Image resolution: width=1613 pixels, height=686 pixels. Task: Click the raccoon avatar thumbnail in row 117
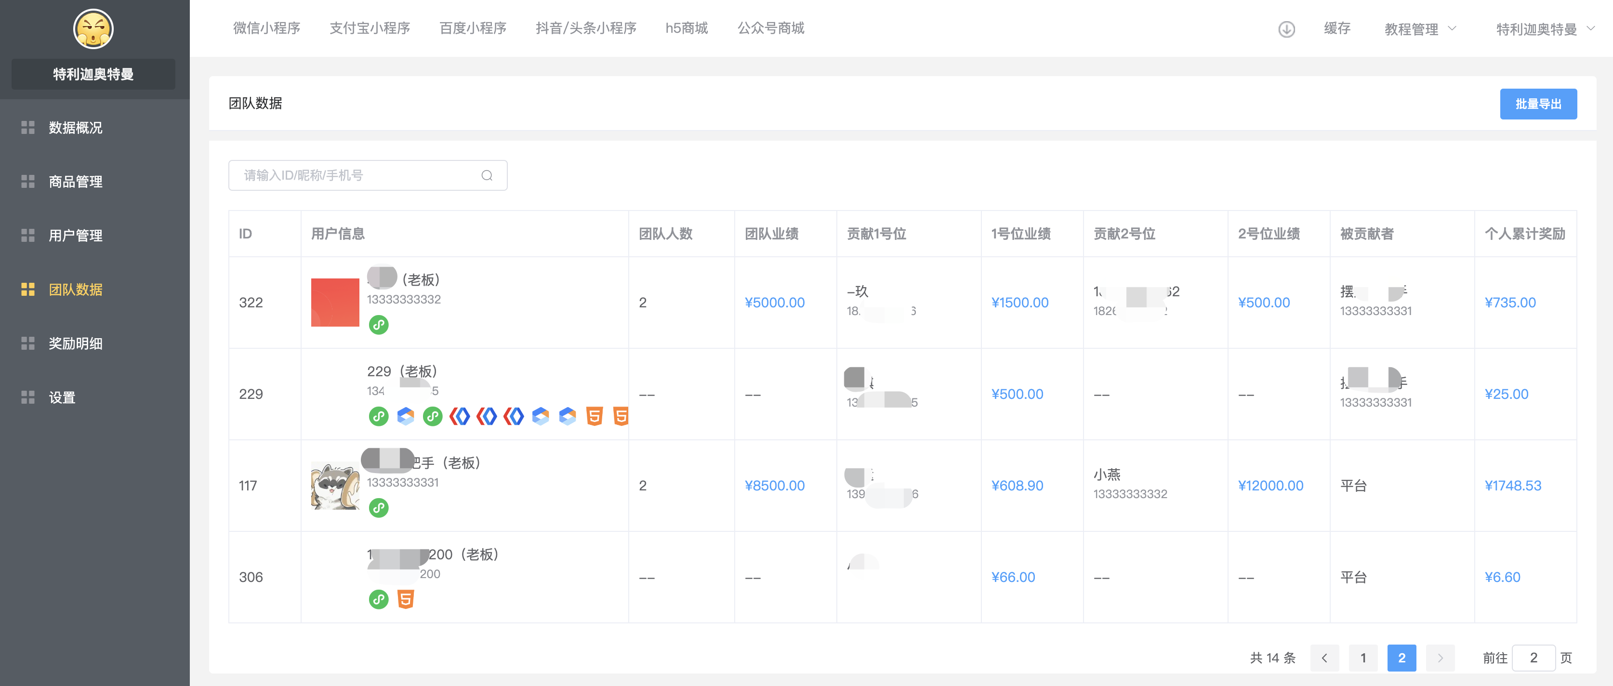(335, 486)
